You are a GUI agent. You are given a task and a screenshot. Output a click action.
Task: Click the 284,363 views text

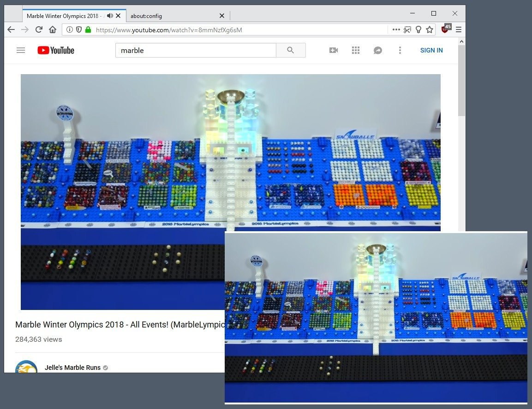[x=39, y=339]
